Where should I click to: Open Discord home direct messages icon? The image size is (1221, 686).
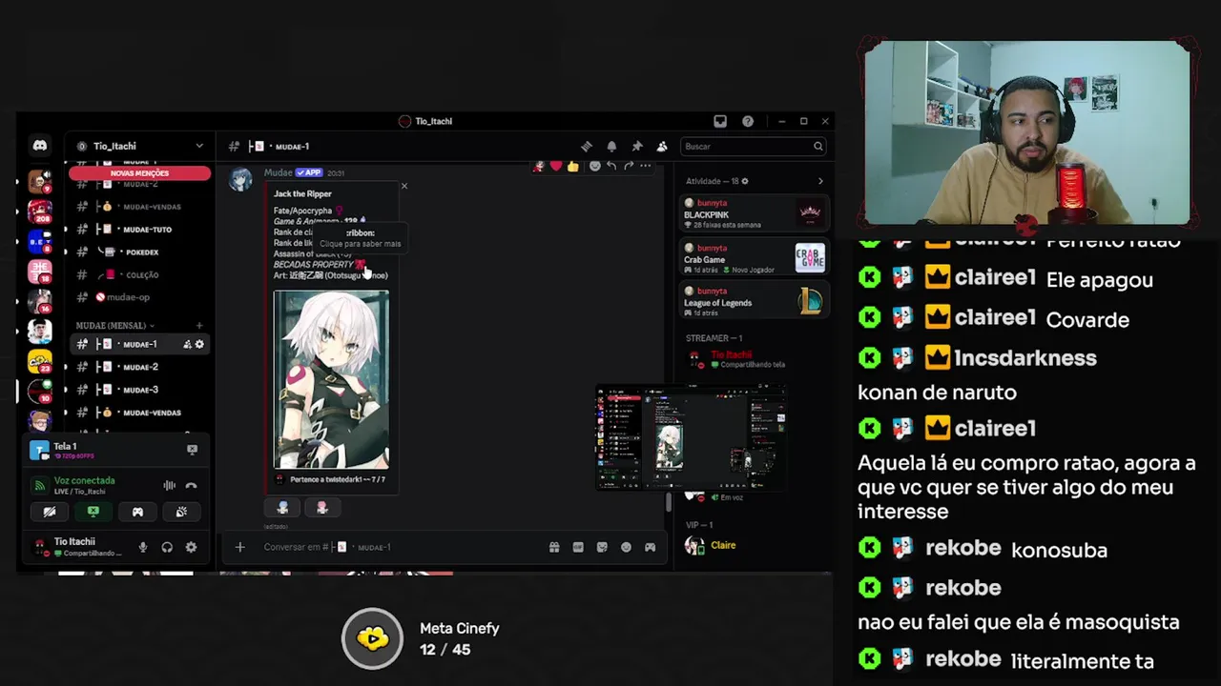(x=39, y=146)
